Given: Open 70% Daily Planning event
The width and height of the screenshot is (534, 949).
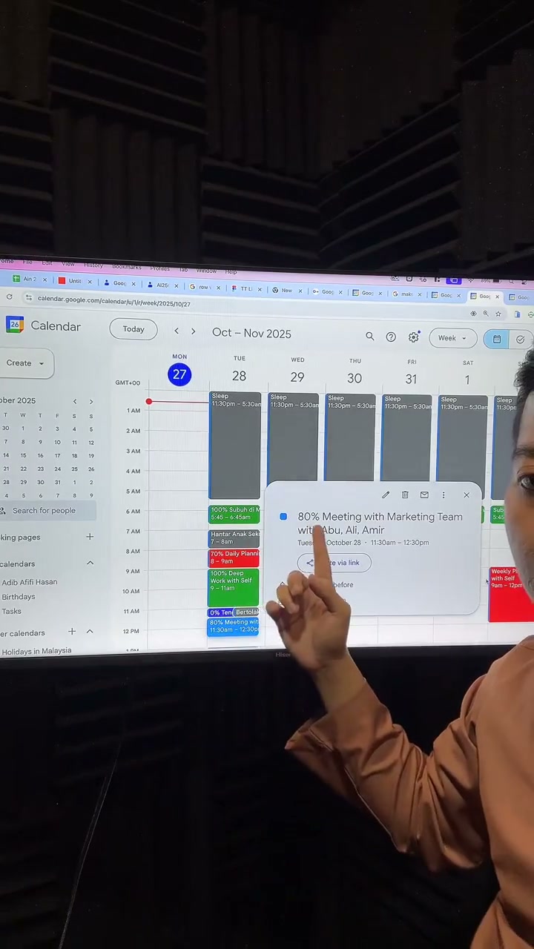Looking at the screenshot, I should point(234,558).
